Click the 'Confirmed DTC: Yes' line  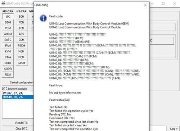click(62, 118)
